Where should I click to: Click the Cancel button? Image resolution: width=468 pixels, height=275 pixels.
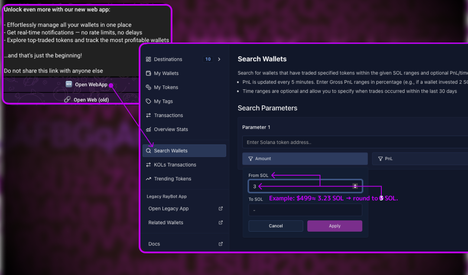(x=276, y=226)
